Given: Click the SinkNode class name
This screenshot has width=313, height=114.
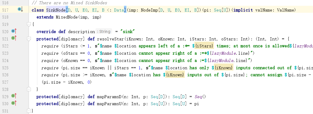Looking at the screenshot, I should click(x=56, y=10).
